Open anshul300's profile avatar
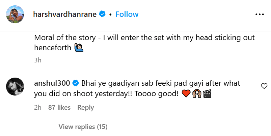 click(15, 88)
